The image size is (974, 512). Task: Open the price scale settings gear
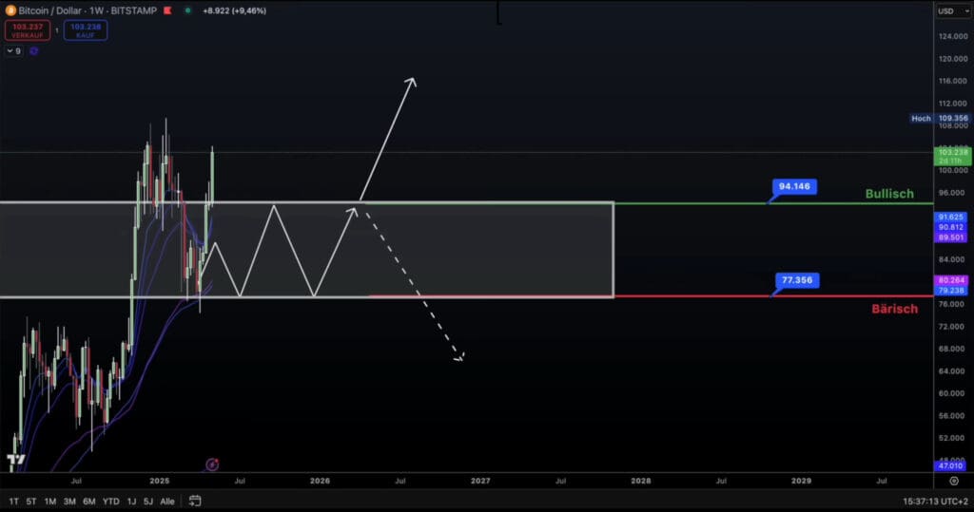tap(953, 482)
